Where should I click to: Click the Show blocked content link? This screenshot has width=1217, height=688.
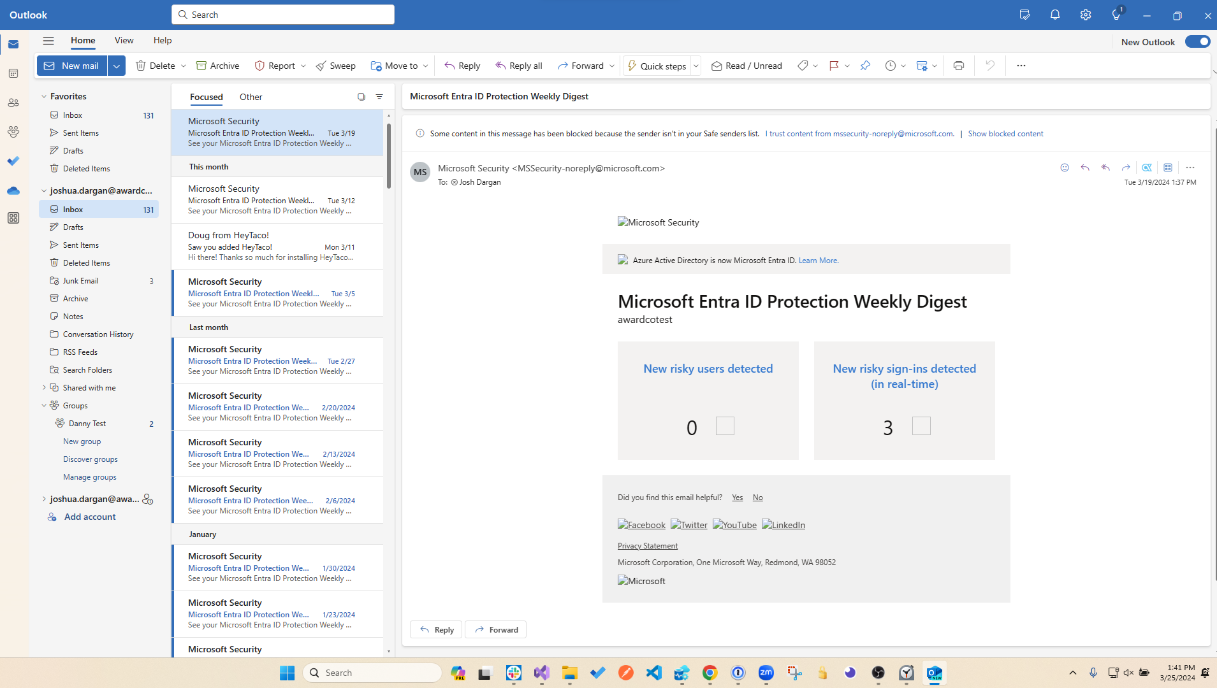coord(1005,133)
